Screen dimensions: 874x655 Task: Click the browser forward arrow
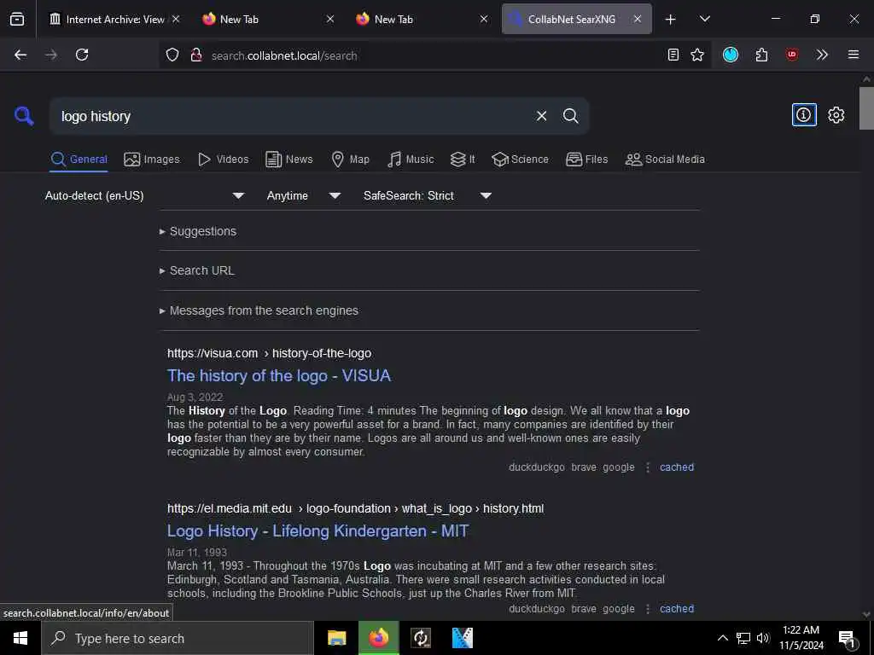51,55
